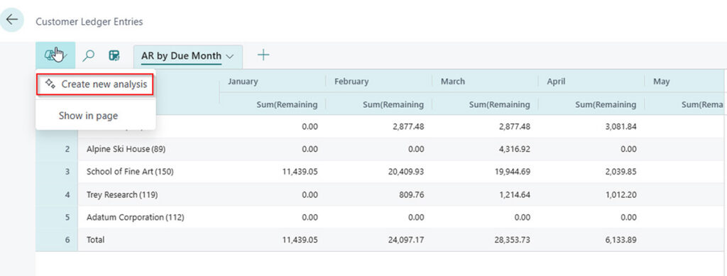Click row number 6
Image resolution: width=727 pixels, height=276 pixels.
[x=67, y=240]
